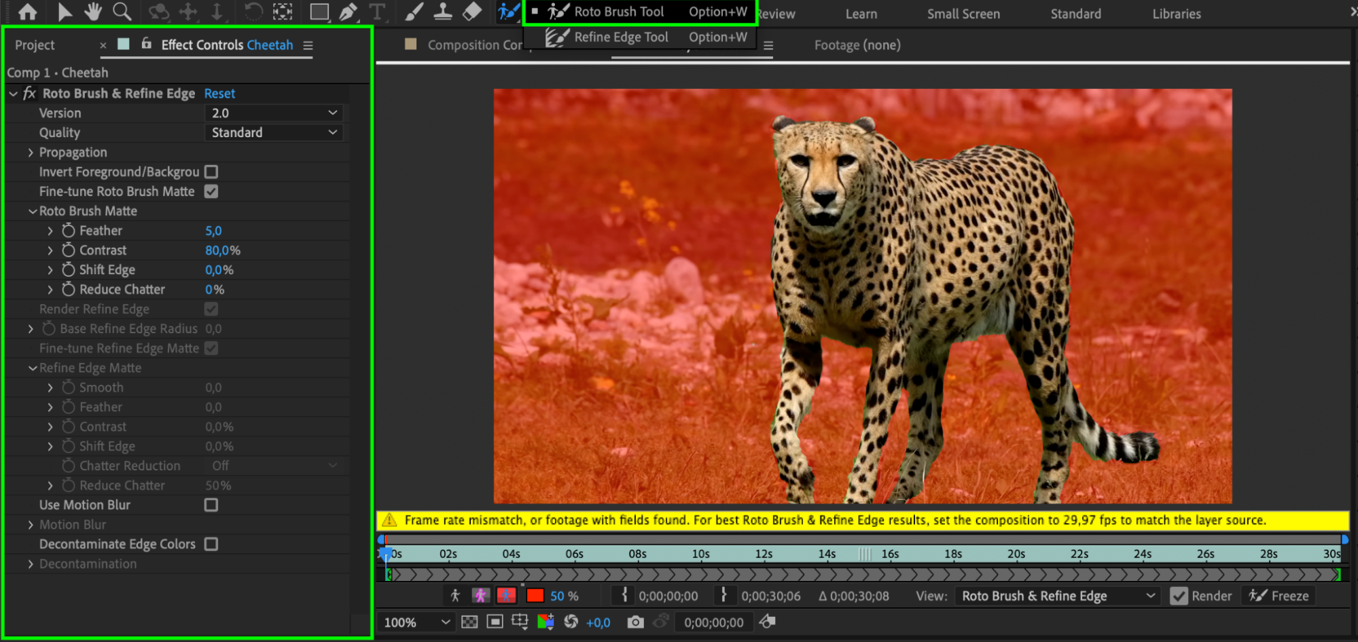Reset the Roto Brush & Refine Edge effect
This screenshot has width=1358, height=642.
[x=219, y=94]
